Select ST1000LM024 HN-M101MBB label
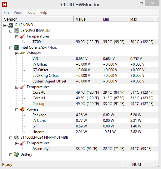 pyautogui.click(x=44, y=137)
